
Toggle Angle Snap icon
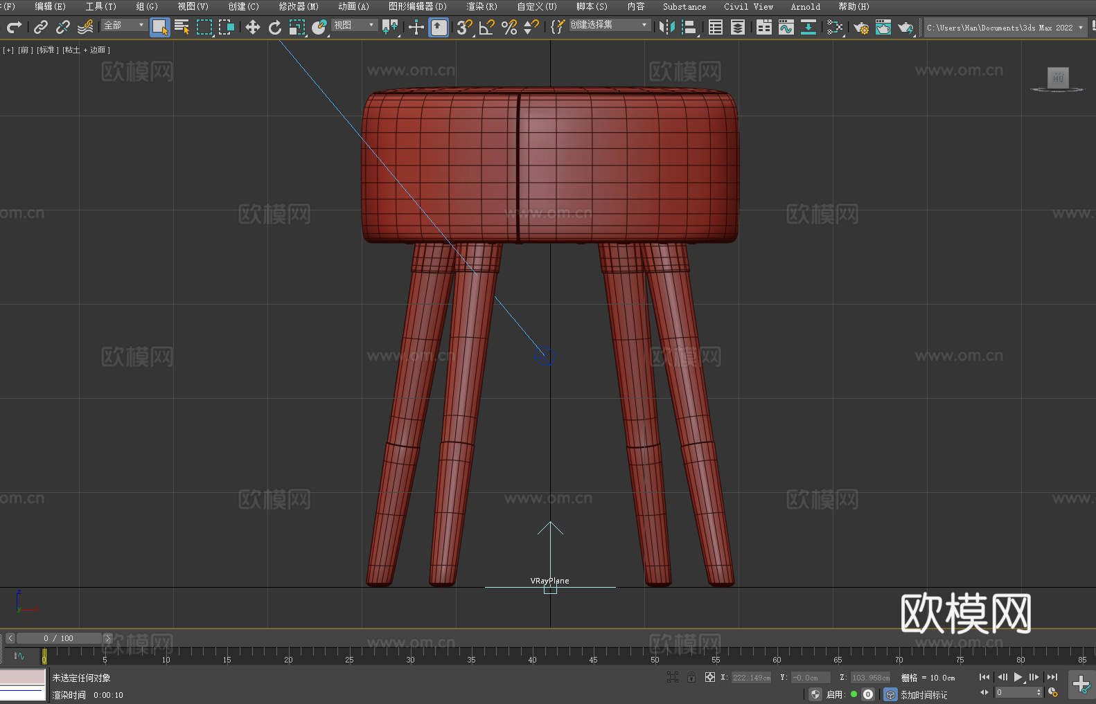coord(487,27)
